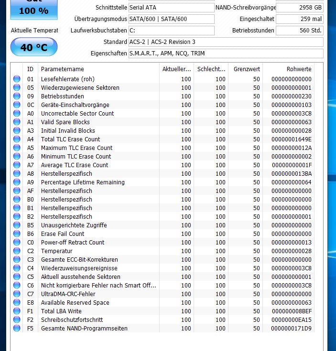Click raw value 000000000064
The height and width of the screenshot is (351, 336).
tap(292, 182)
